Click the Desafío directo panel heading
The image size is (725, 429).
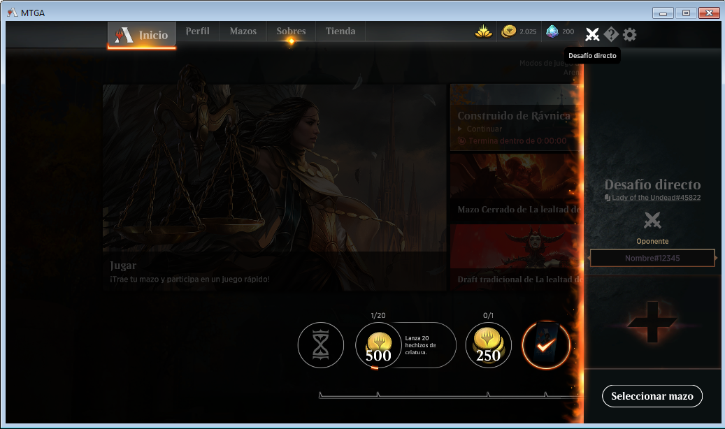pos(652,184)
